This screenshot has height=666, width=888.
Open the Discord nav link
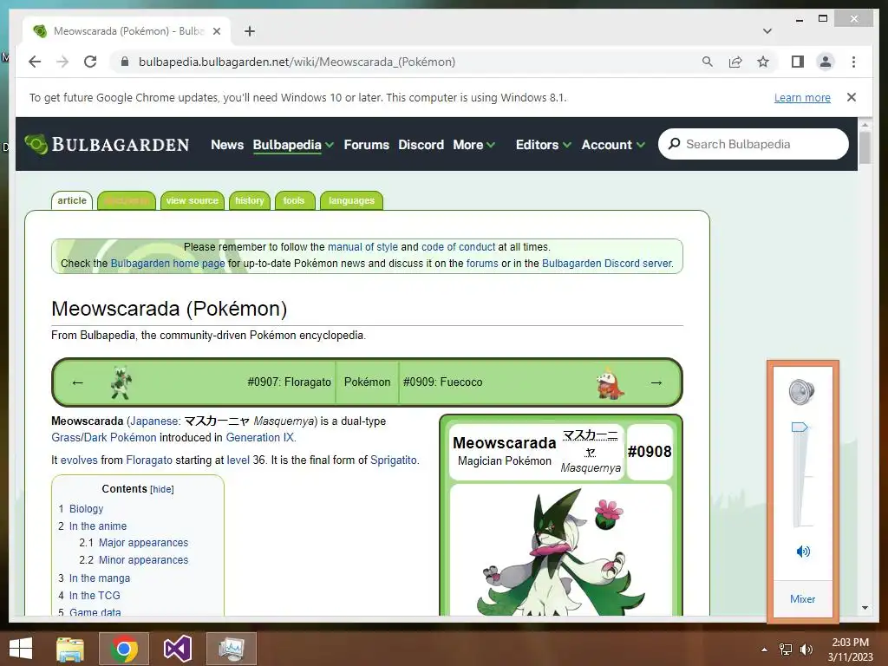pos(421,145)
